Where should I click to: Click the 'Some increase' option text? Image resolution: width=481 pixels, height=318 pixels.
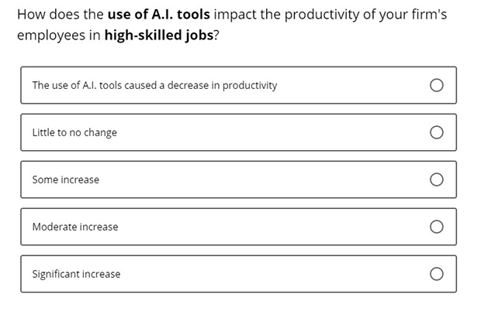click(x=66, y=180)
